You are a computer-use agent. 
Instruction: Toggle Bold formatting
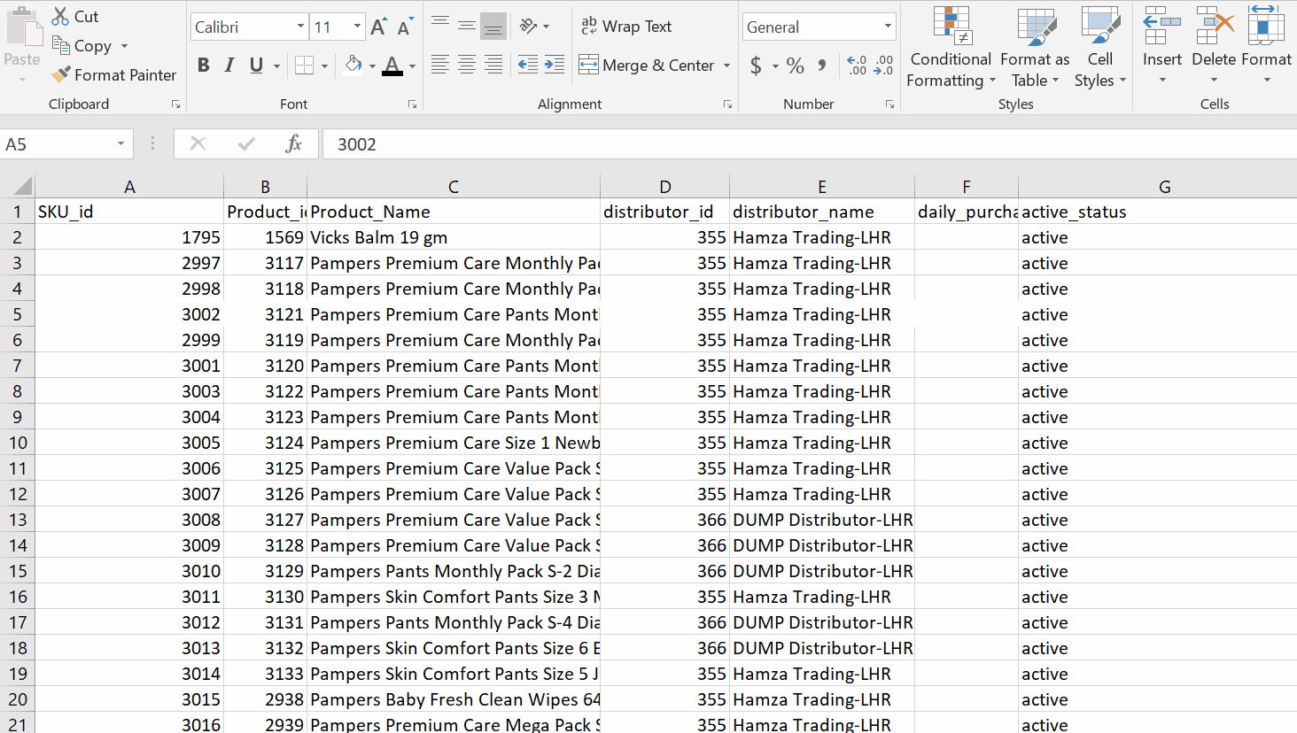pyautogui.click(x=204, y=65)
